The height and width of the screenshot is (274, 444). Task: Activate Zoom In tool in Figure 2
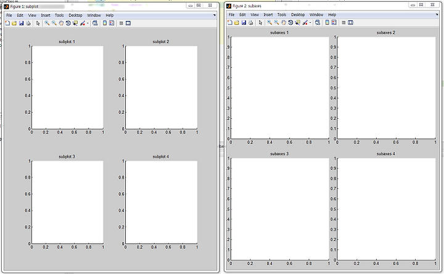click(x=269, y=22)
